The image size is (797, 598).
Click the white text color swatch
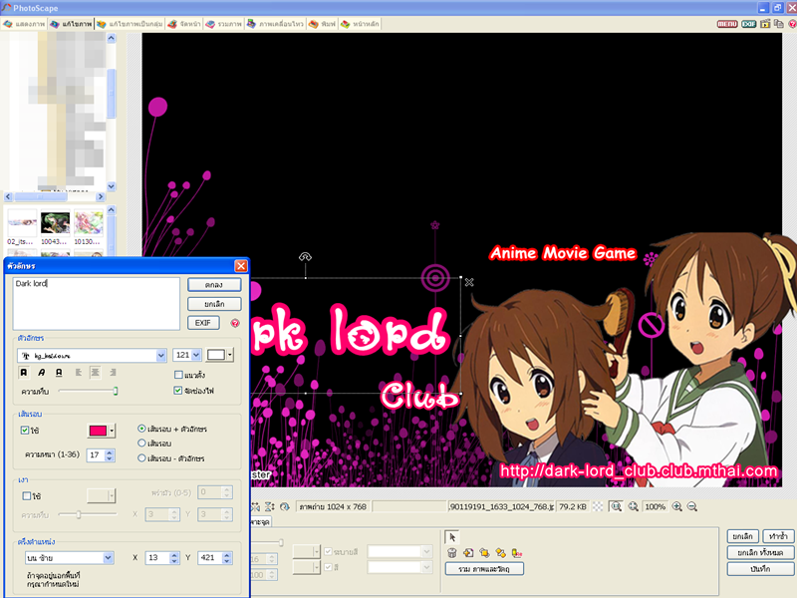click(x=216, y=355)
